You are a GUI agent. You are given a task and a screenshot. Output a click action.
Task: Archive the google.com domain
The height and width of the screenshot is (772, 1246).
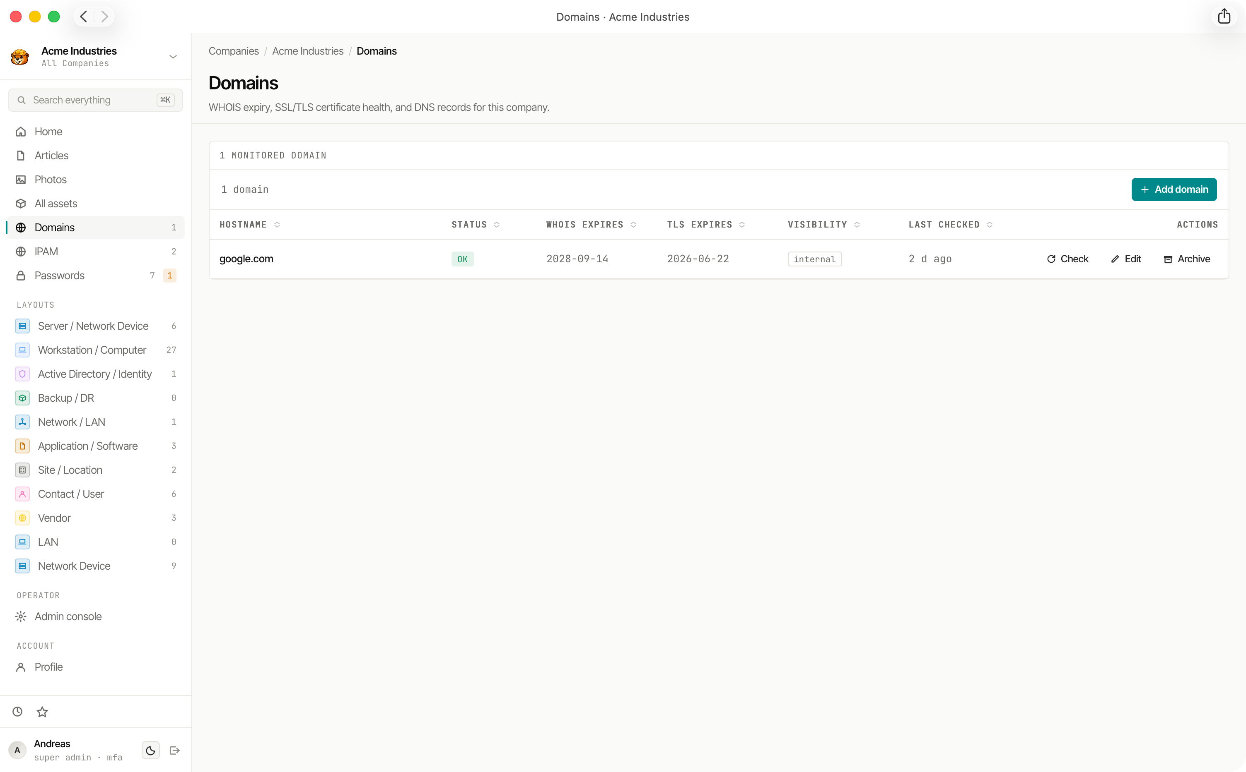1187,259
